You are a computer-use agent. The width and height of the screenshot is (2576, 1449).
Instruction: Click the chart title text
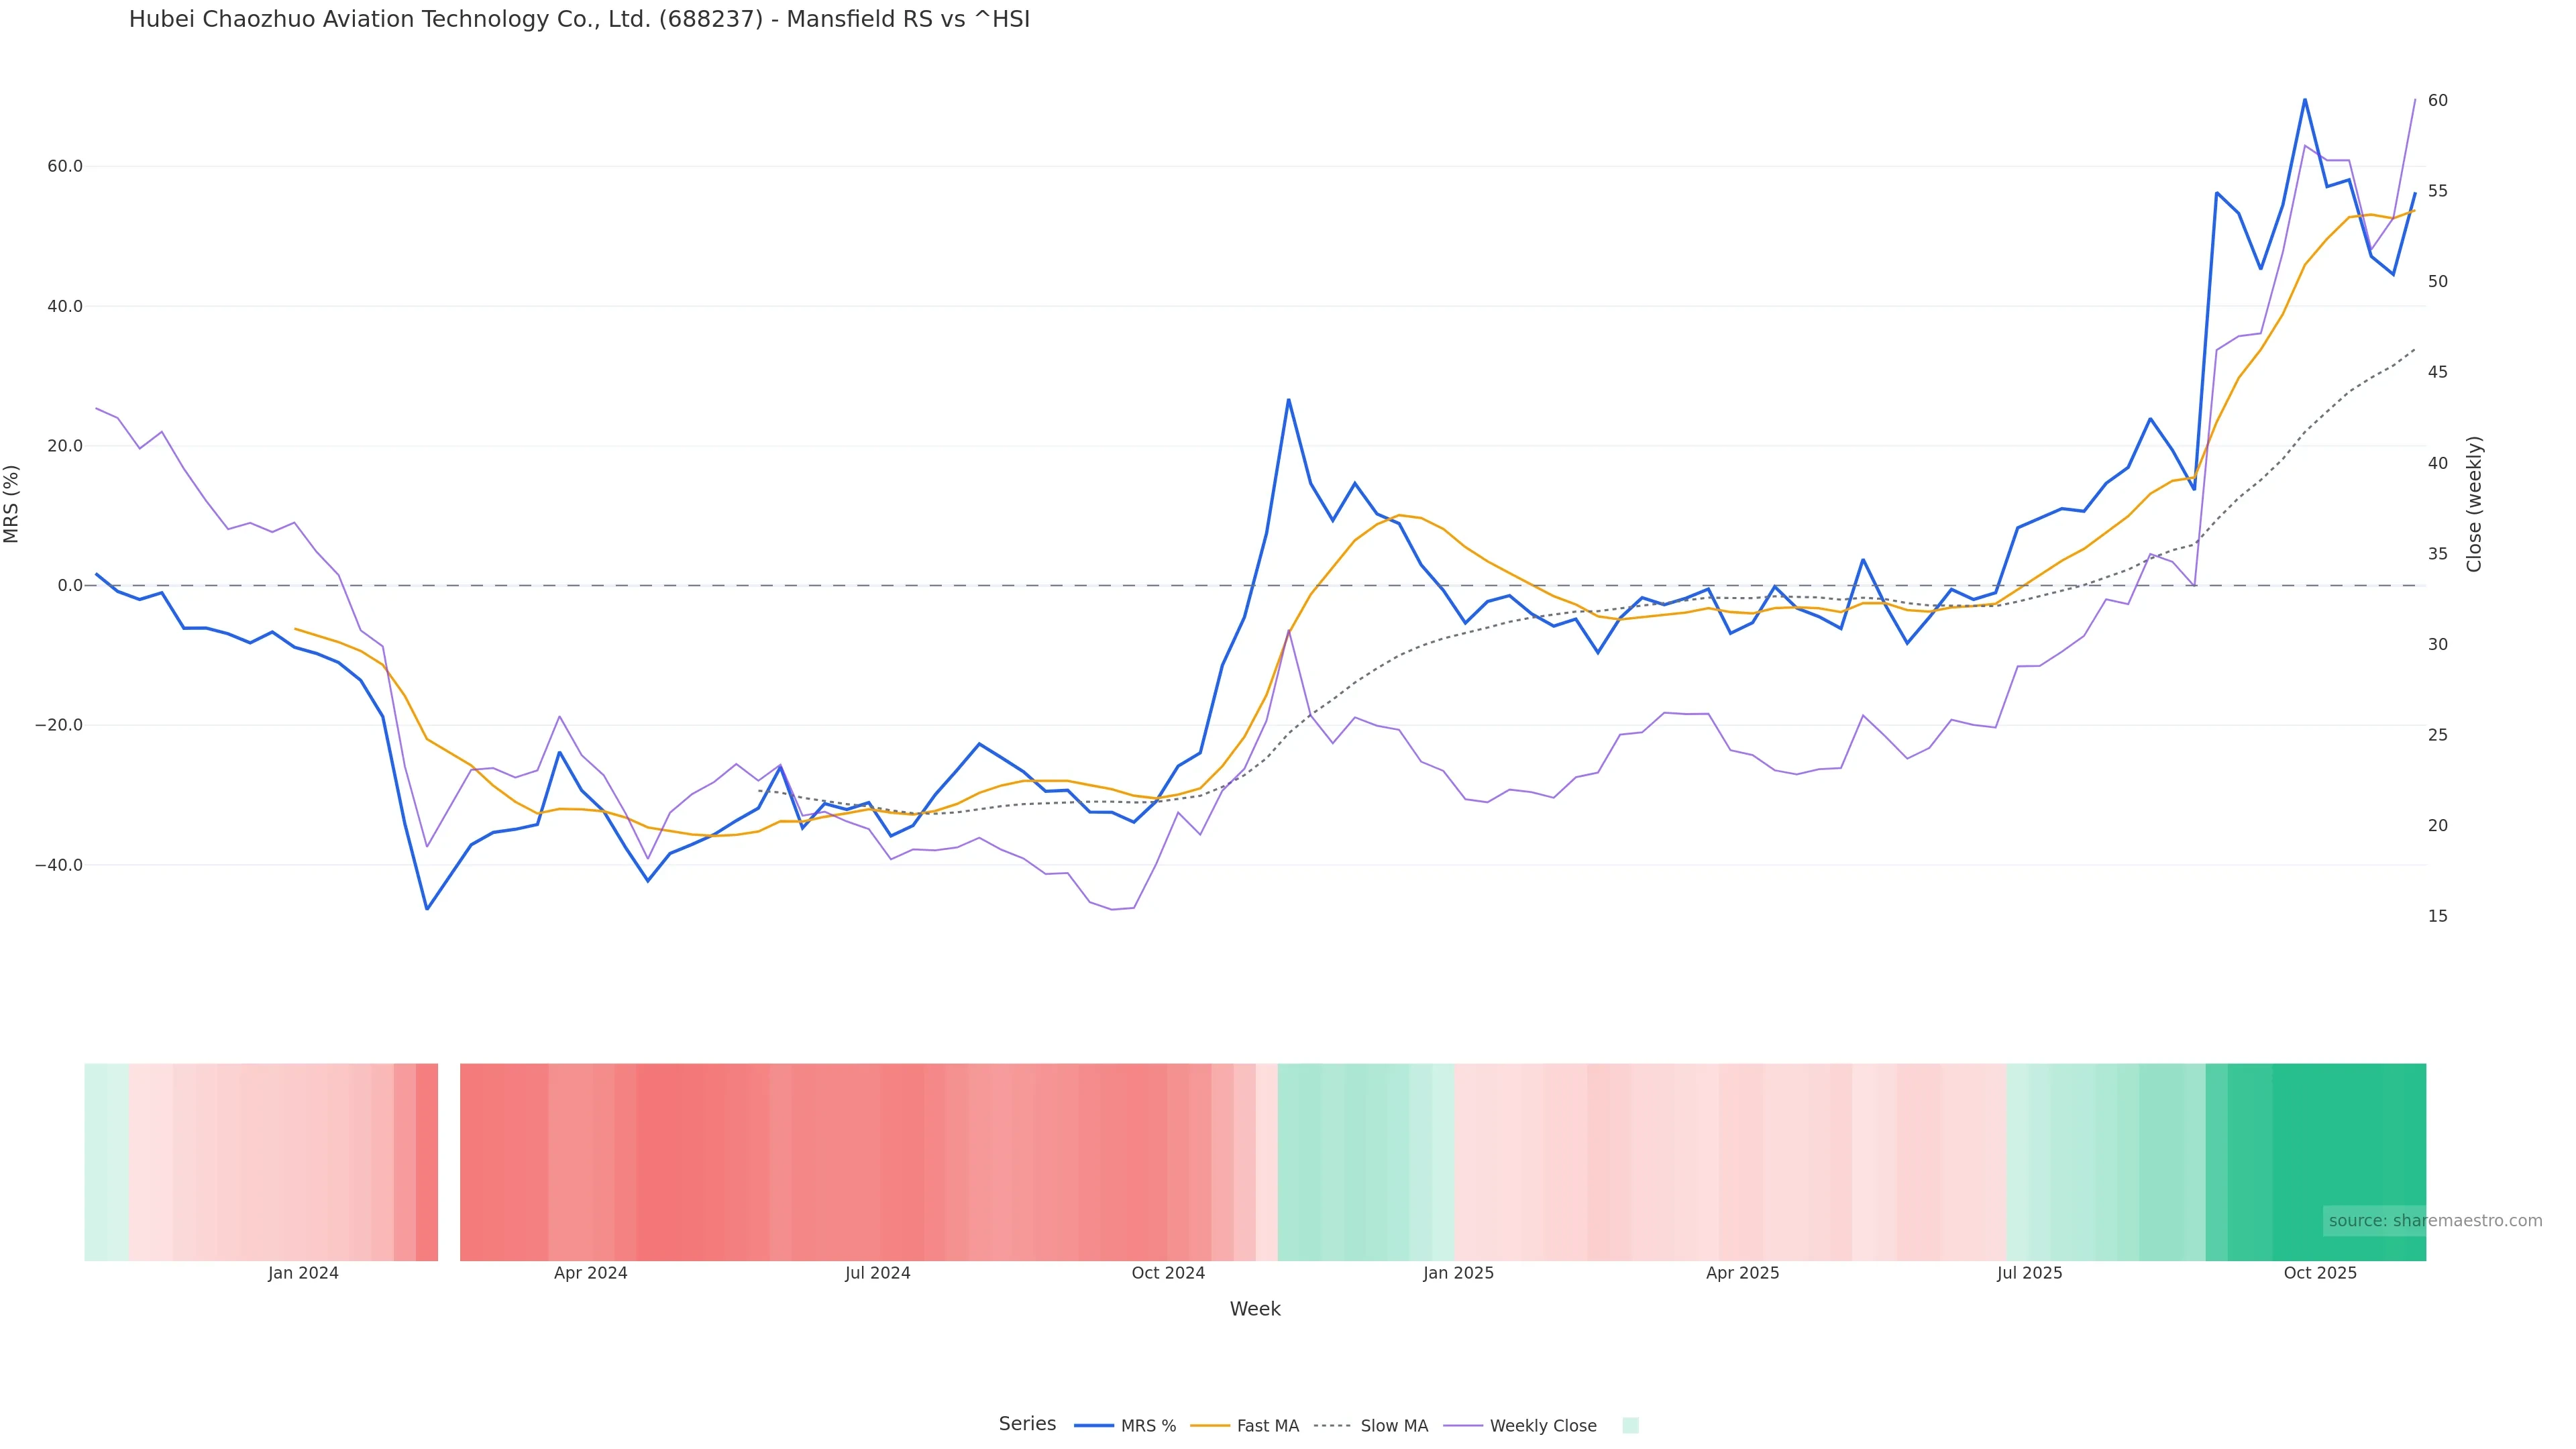tap(579, 19)
